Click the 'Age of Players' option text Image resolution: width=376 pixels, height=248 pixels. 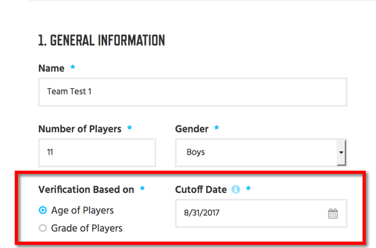(x=83, y=210)
